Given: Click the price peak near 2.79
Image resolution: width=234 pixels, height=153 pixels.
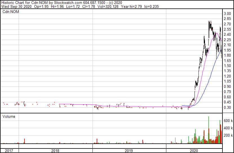Looking at the screenshot, I should tap(209, 21).
